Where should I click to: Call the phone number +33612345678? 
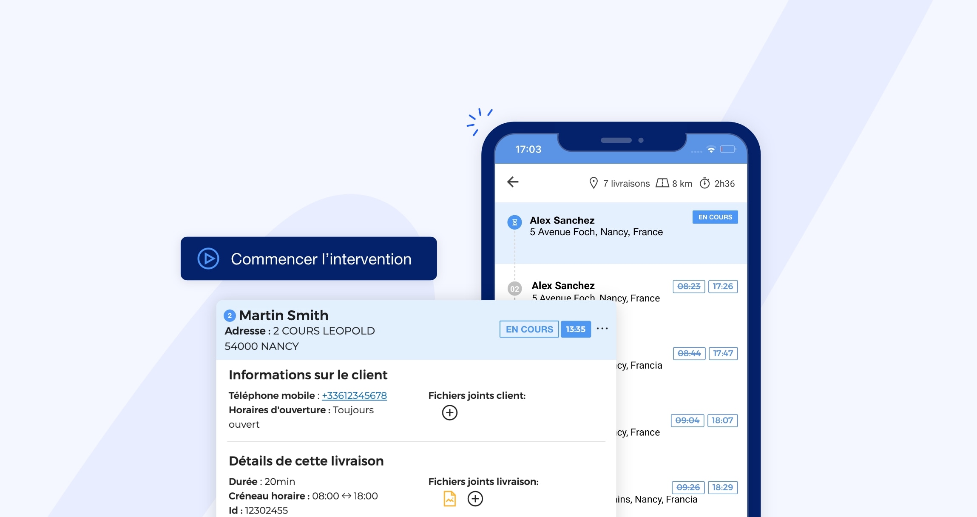click(354, 395)
